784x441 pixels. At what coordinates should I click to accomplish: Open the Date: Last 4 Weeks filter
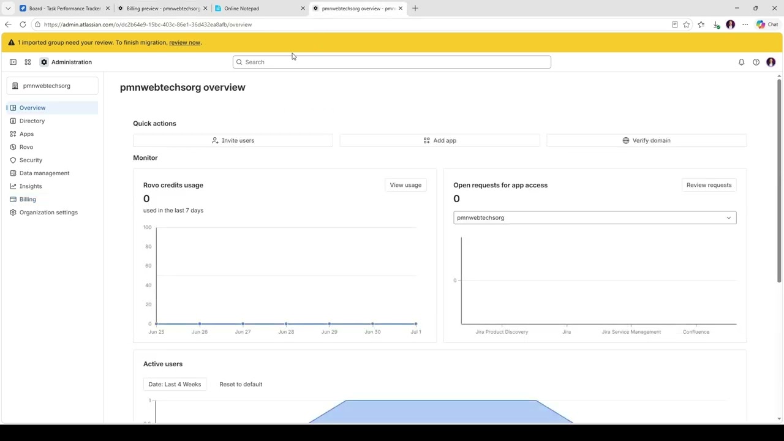coord(175,384)
